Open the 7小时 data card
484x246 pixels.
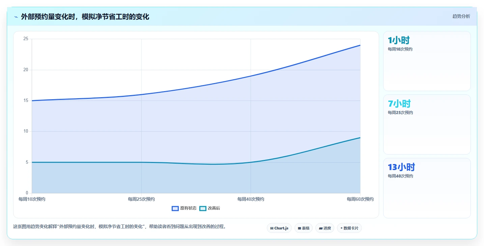click(x=427, y=125)
